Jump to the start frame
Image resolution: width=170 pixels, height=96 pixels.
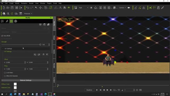pyautogui.click(x=100, y=90)
